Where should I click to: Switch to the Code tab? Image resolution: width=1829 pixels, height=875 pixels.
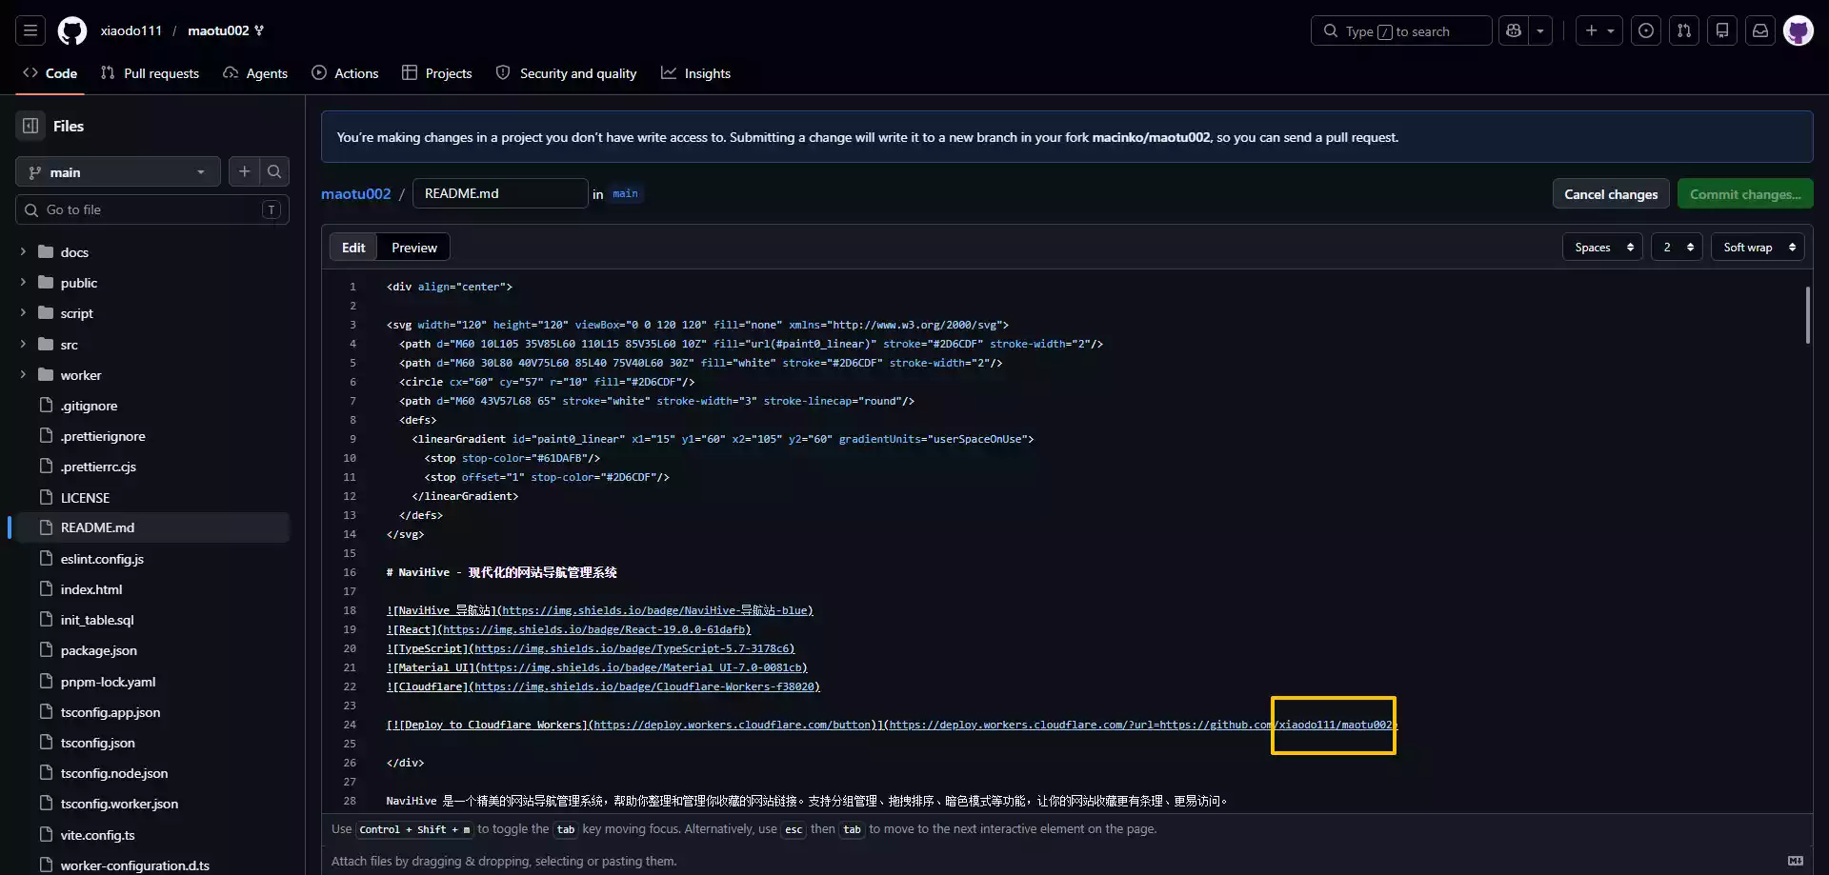click(50, 73)
